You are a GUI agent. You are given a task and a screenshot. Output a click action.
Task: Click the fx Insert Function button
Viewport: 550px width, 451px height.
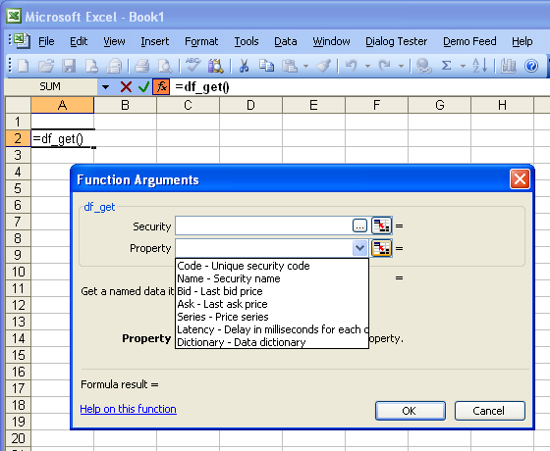pos(161,87)
